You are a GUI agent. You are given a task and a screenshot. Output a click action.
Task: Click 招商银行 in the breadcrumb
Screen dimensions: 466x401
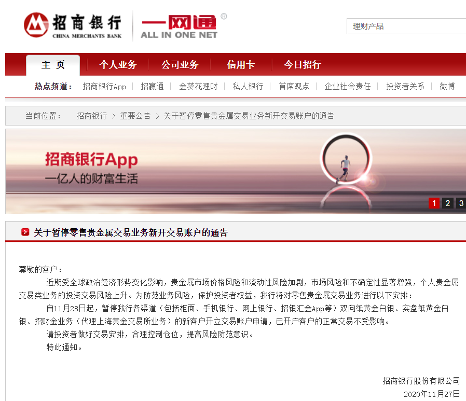pos(92,116)
